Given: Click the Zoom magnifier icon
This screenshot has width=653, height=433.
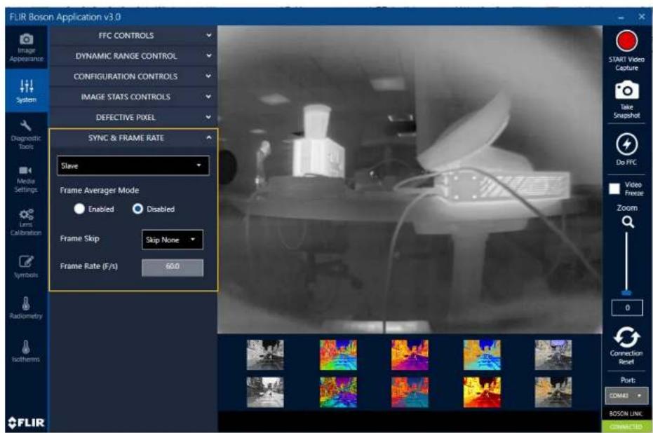Looking at the screenshot, I should click(x=628, y=221).
